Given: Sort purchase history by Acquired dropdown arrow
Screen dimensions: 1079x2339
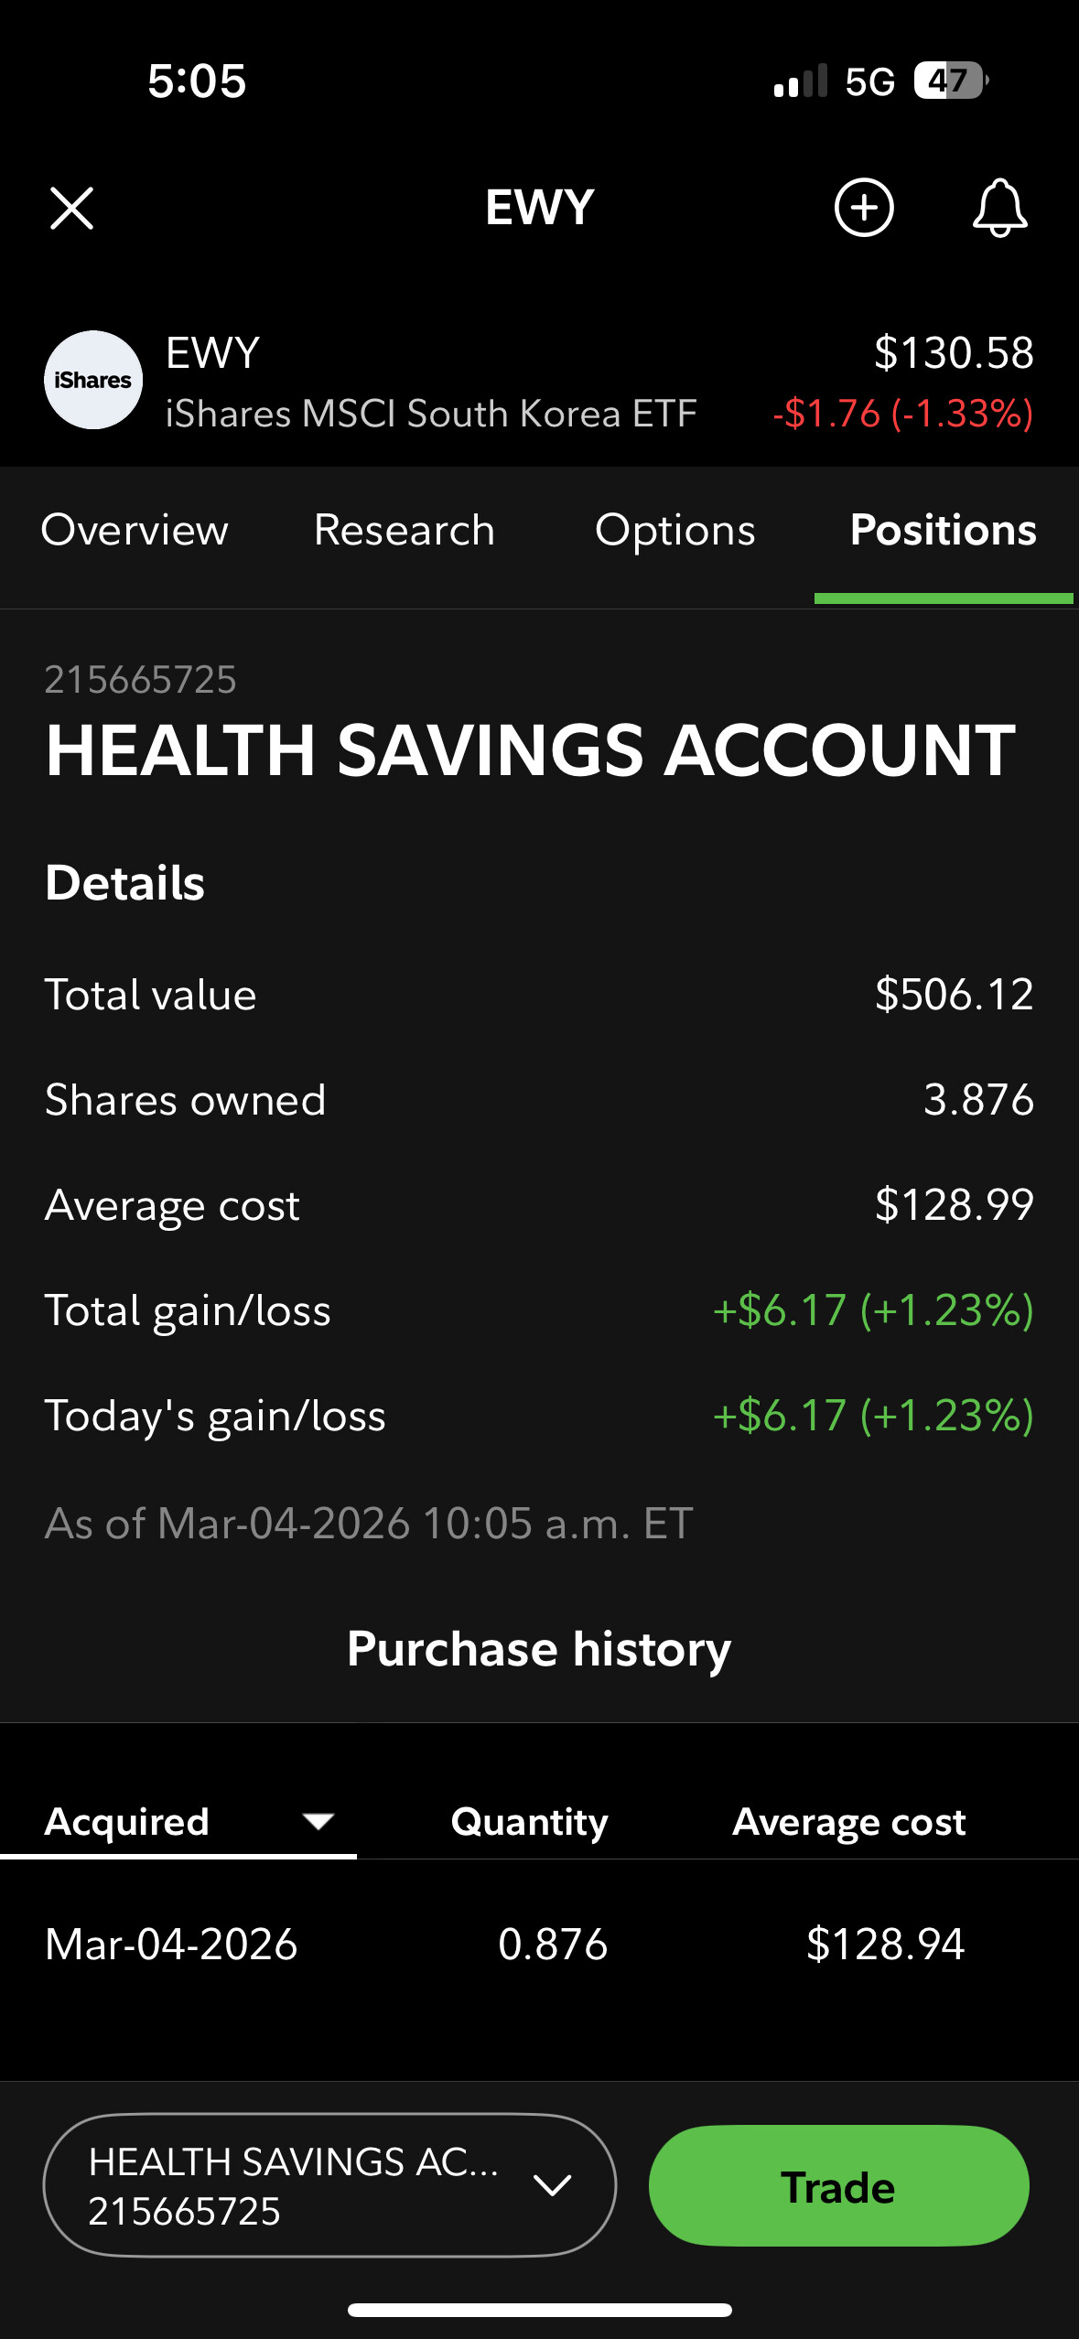Looking at the screenshot, I should coord(318,1821).
